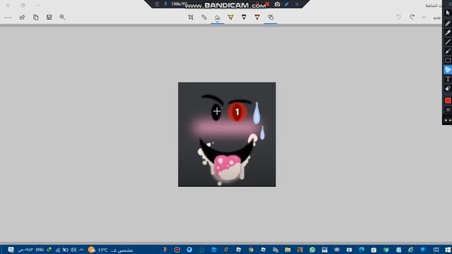Open WhatsApp from the taskbar

pyautogui.click(x=312, y=250)
